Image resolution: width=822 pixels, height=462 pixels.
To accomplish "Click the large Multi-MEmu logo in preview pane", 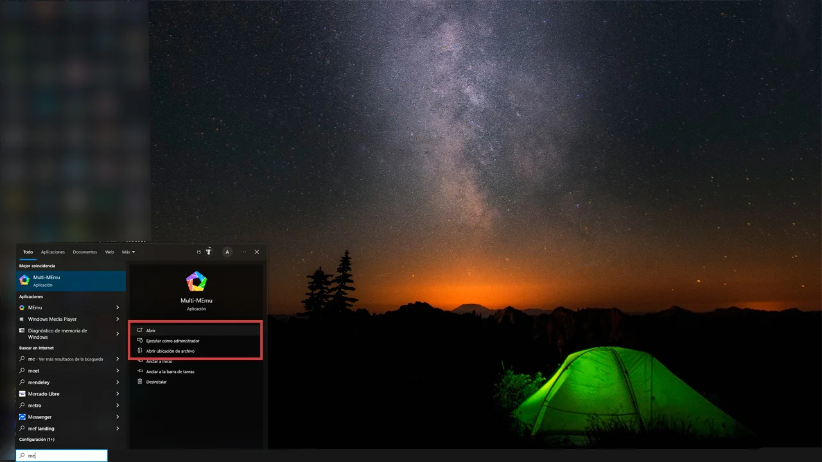I will tap(196, 282).
